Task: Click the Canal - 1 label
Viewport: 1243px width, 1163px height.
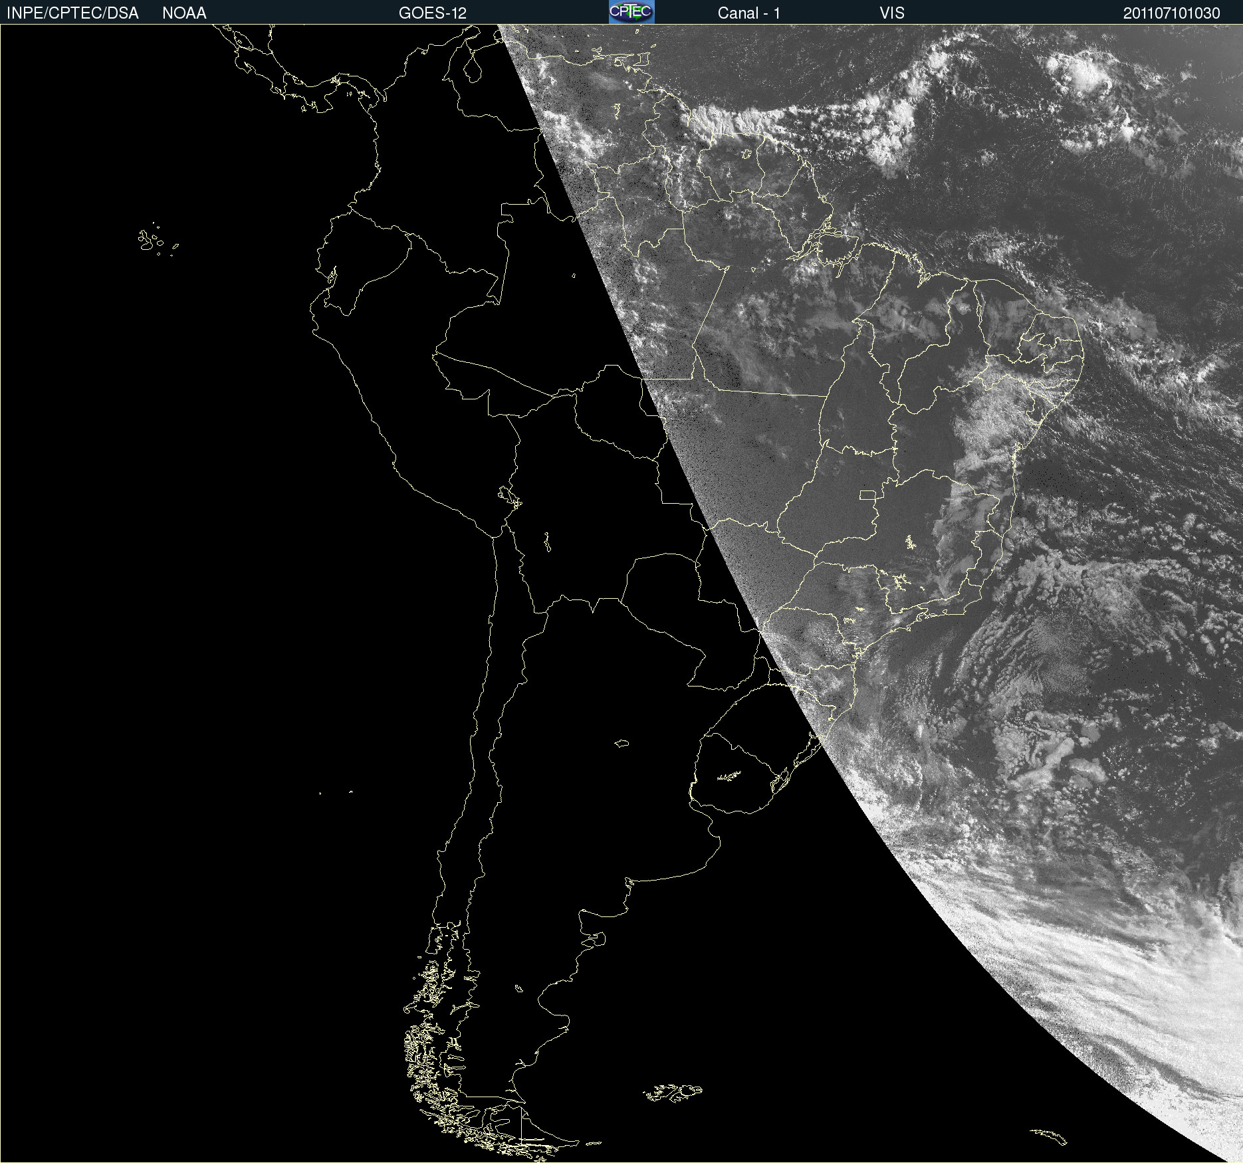Action: click(x=749, y=13)
